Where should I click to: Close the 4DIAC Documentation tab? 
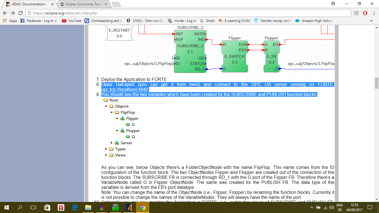52,4
